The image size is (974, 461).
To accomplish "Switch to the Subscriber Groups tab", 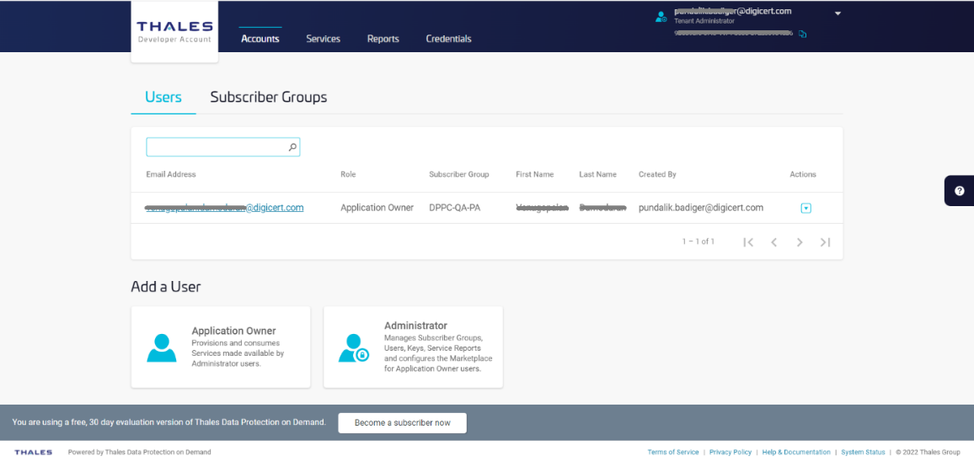I will pyautogui.click(x=268, y=97).
